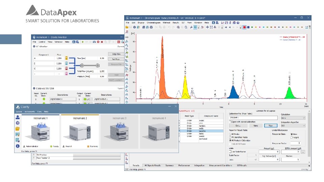This screenshot has width=324, height=182.
Task: Open the Calculation dropdown
Action: (x=293, y=118)
